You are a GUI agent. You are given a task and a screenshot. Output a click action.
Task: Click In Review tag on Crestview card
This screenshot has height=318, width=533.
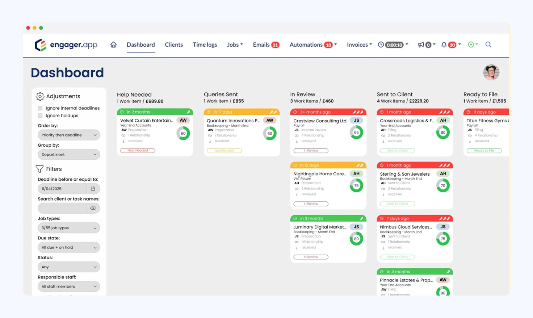pos(311,150)
